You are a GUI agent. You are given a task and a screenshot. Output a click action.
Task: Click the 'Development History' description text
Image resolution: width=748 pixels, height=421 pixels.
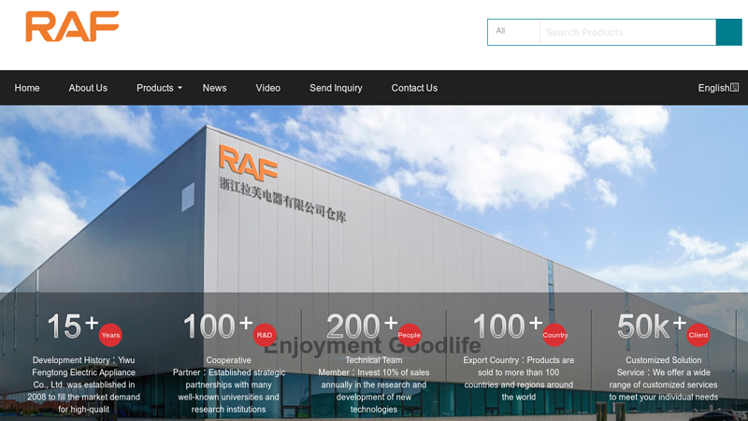83,385
